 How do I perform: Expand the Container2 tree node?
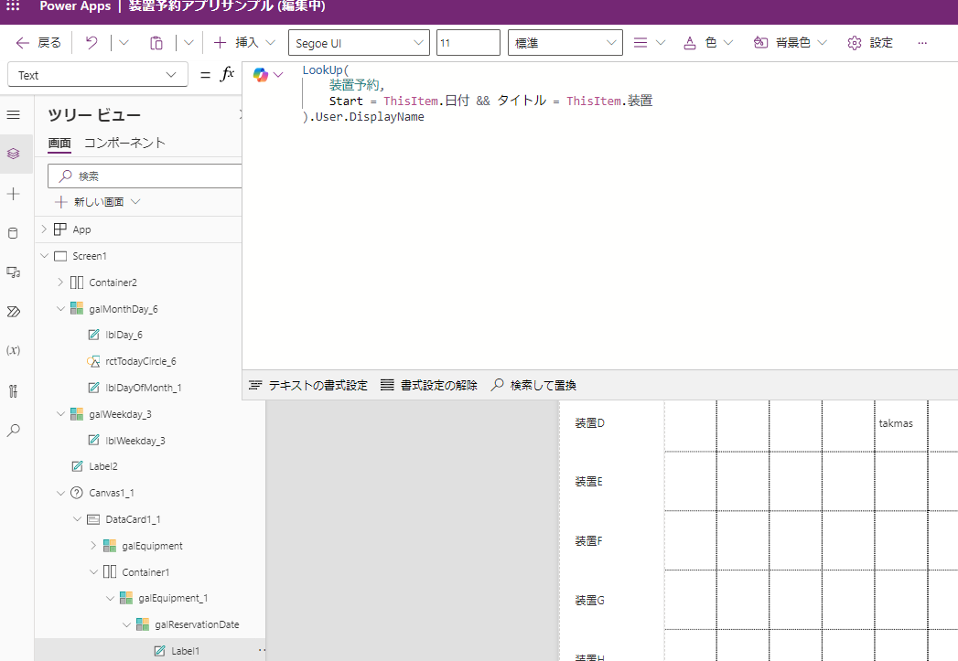click(x=60, y=282)
